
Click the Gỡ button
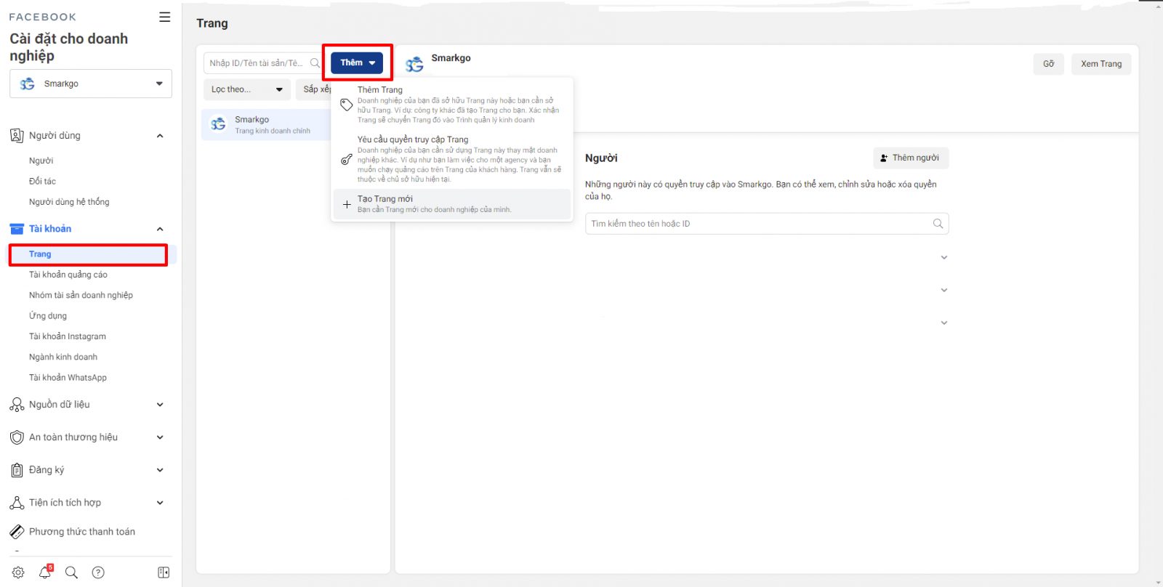[1048, 64]
